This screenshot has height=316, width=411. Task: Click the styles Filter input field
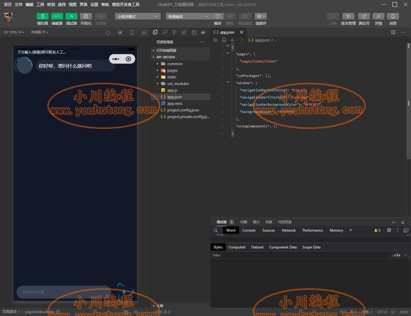click(300, 255)
